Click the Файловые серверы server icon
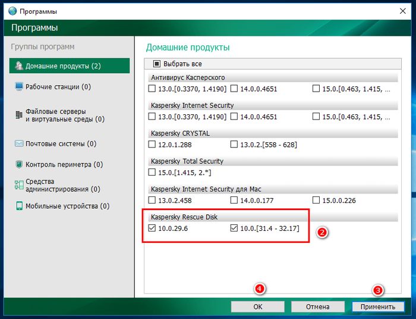This screenshot has width=416, height=319. coord(19,115)
